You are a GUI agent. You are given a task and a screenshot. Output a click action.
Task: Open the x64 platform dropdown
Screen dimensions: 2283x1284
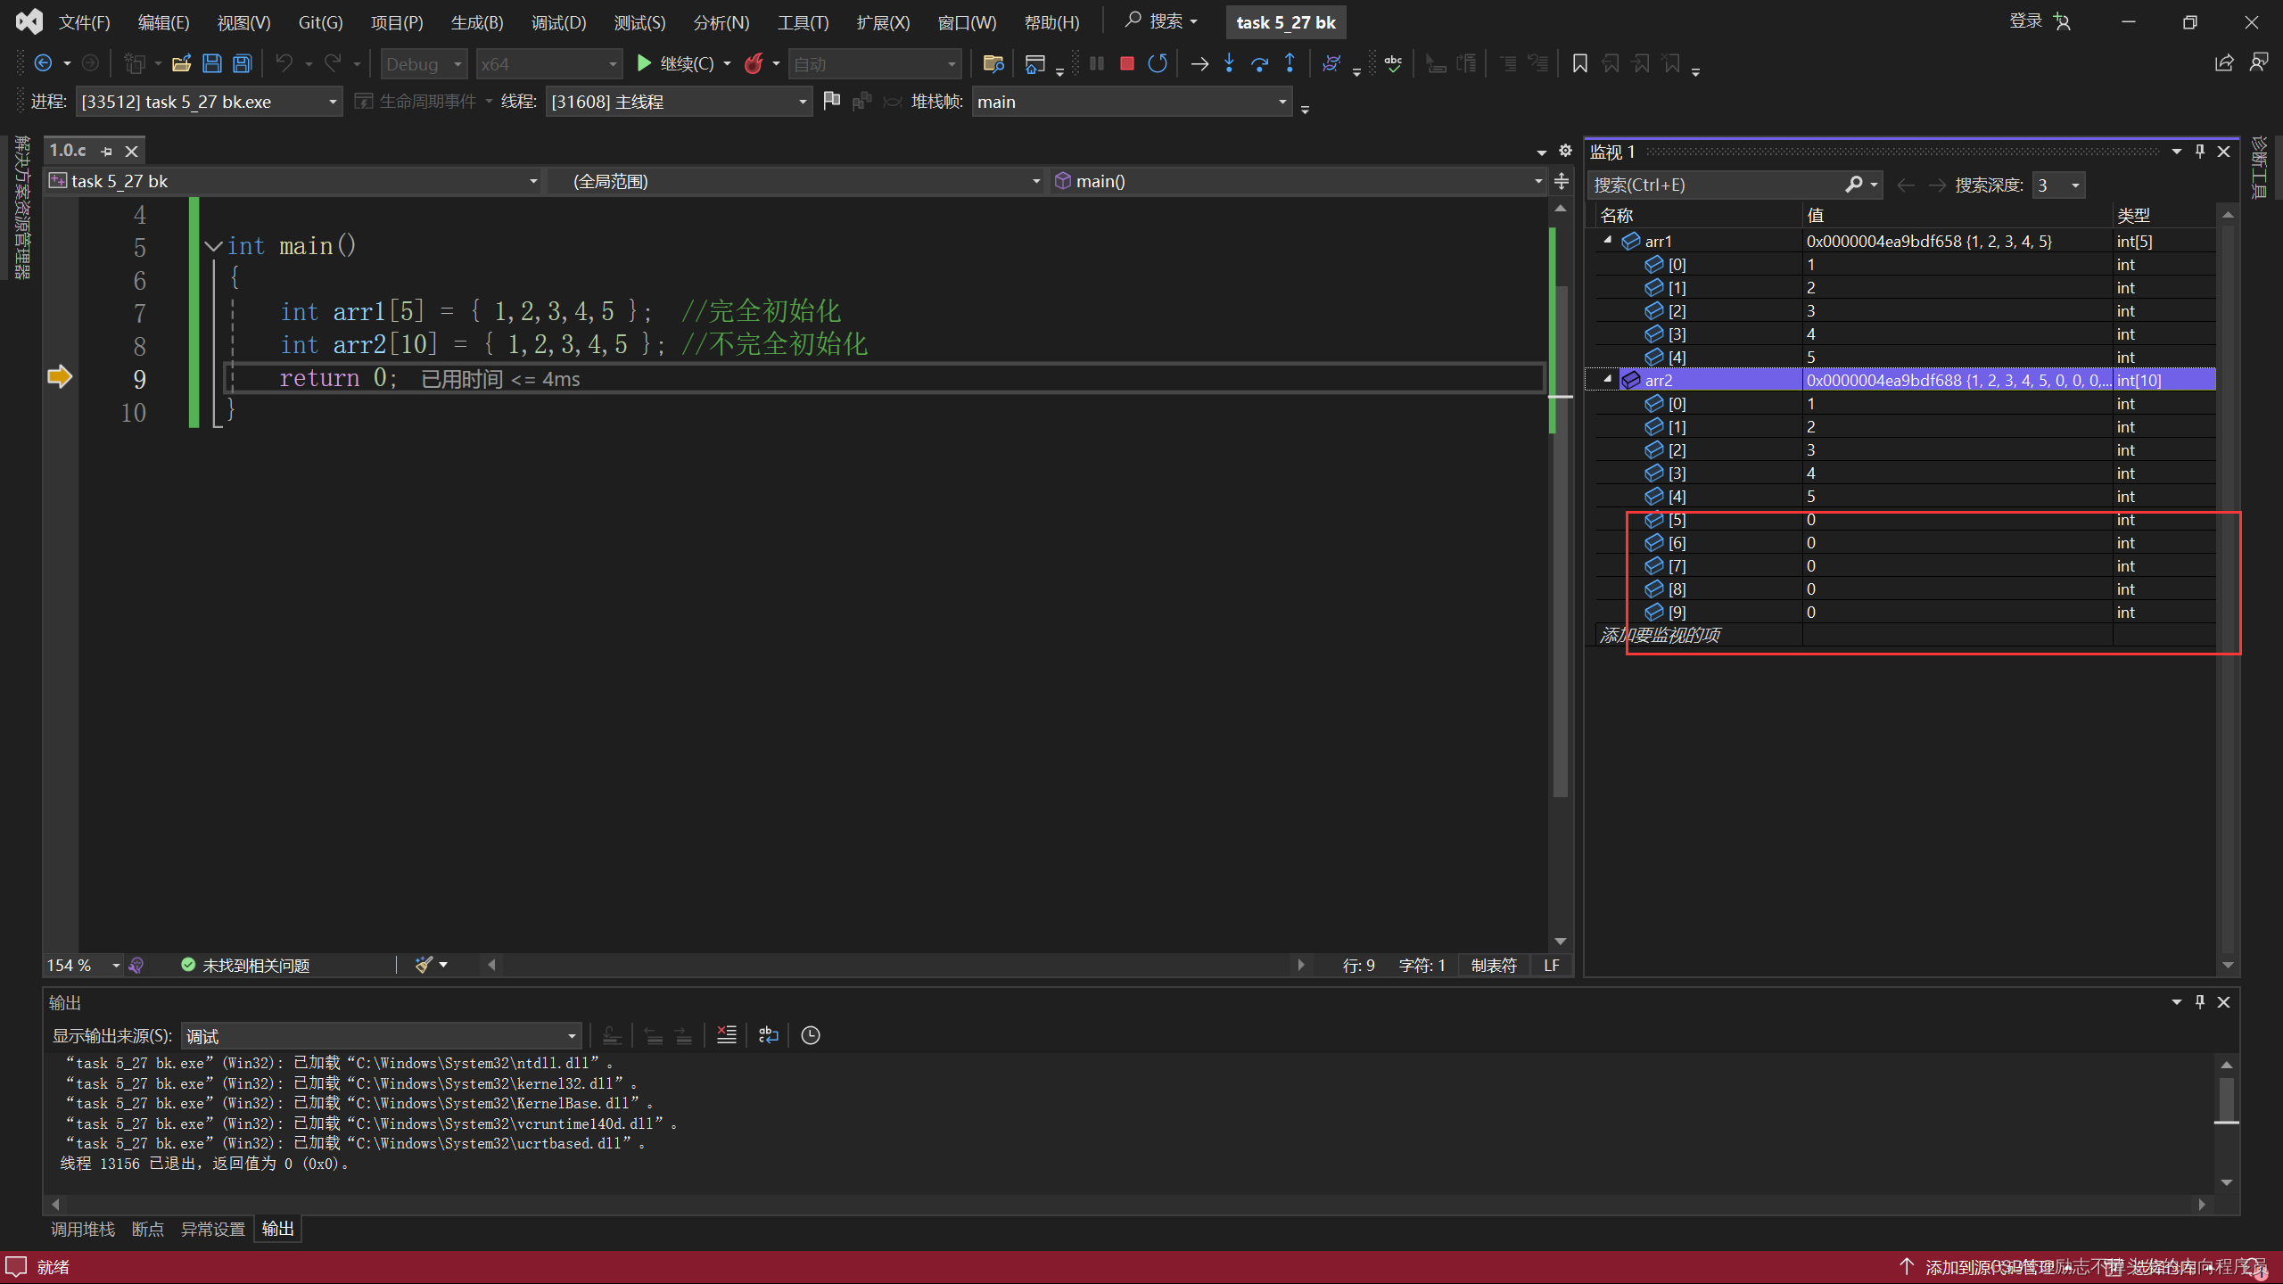click(x=548, y=64)
